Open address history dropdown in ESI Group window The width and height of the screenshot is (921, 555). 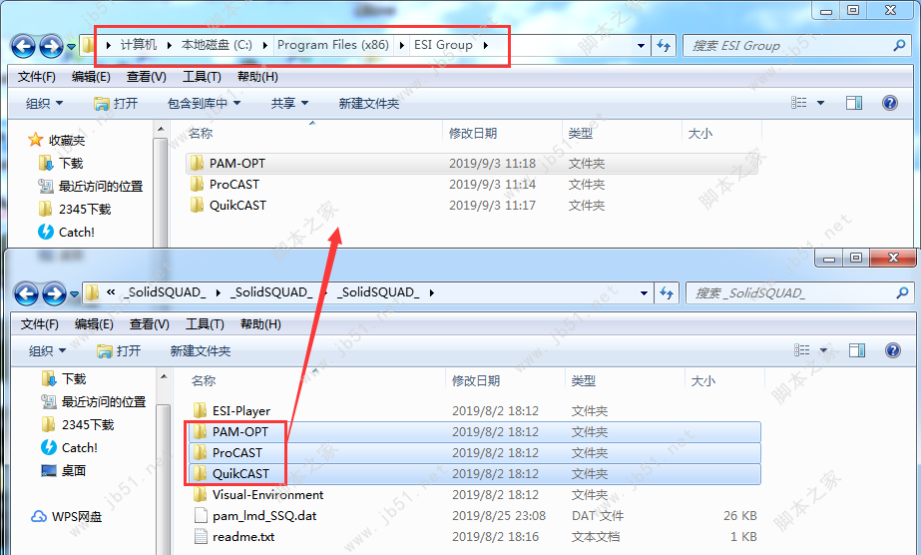[x=641, y=45]
